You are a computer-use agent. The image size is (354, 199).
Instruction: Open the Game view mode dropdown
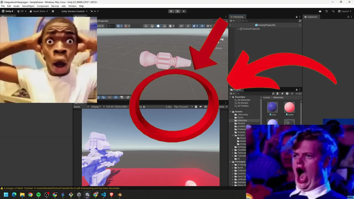(x=81, y=107)
